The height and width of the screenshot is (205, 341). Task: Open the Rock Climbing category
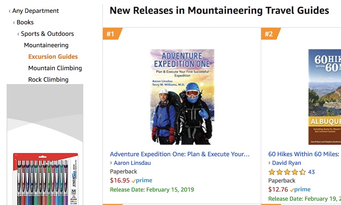click(x=48, y=80)
